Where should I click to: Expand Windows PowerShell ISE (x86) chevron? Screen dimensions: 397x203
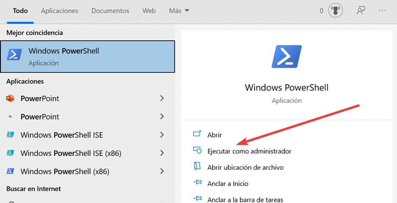point(162,153)
